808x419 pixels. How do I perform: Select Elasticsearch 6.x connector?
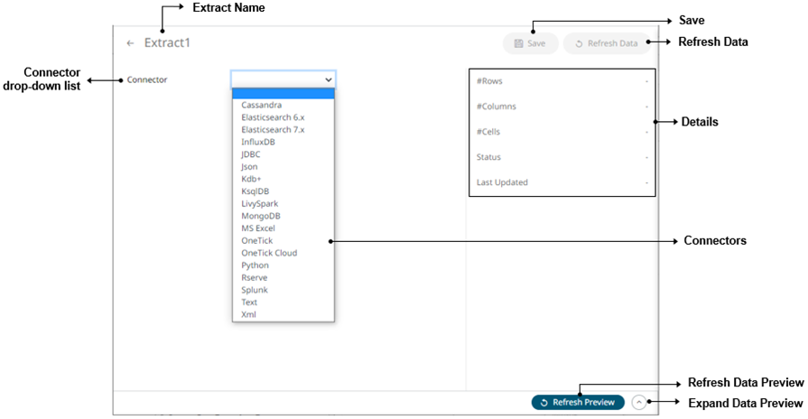tap(283, 117)
